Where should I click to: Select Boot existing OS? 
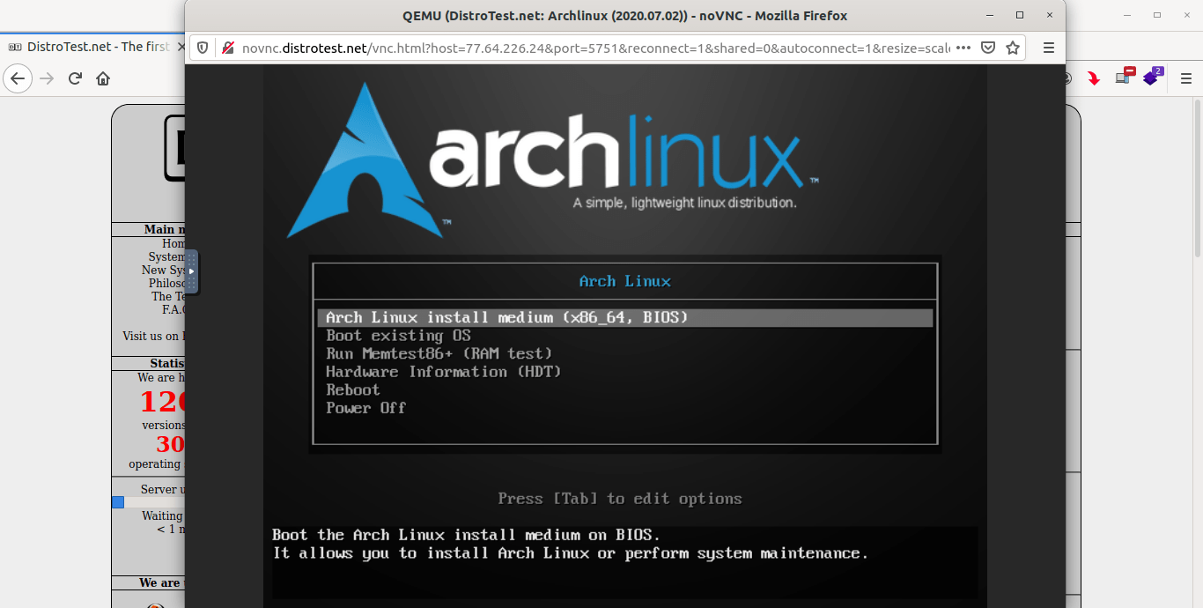[x=399, y=335]
